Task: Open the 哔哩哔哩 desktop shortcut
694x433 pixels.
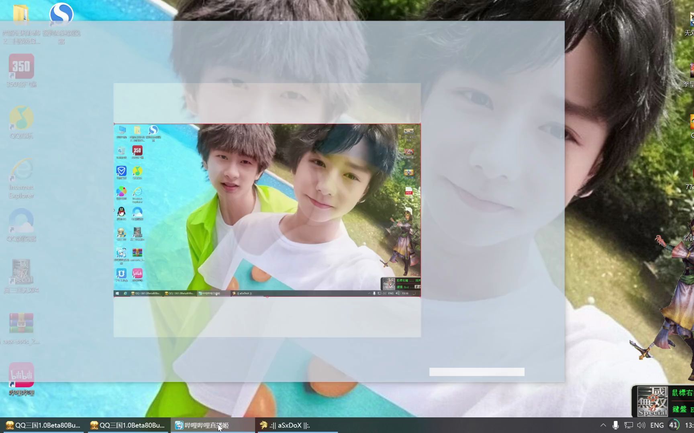Action: (x=22, y=379)
